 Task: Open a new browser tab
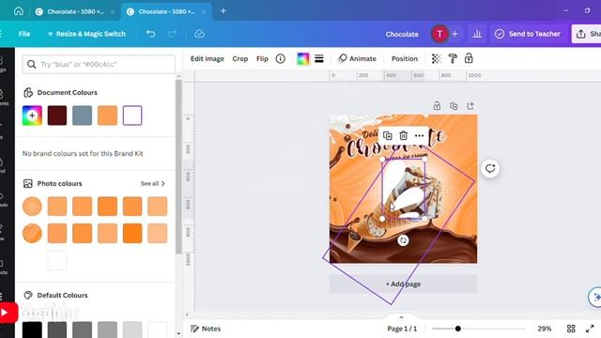223,11
